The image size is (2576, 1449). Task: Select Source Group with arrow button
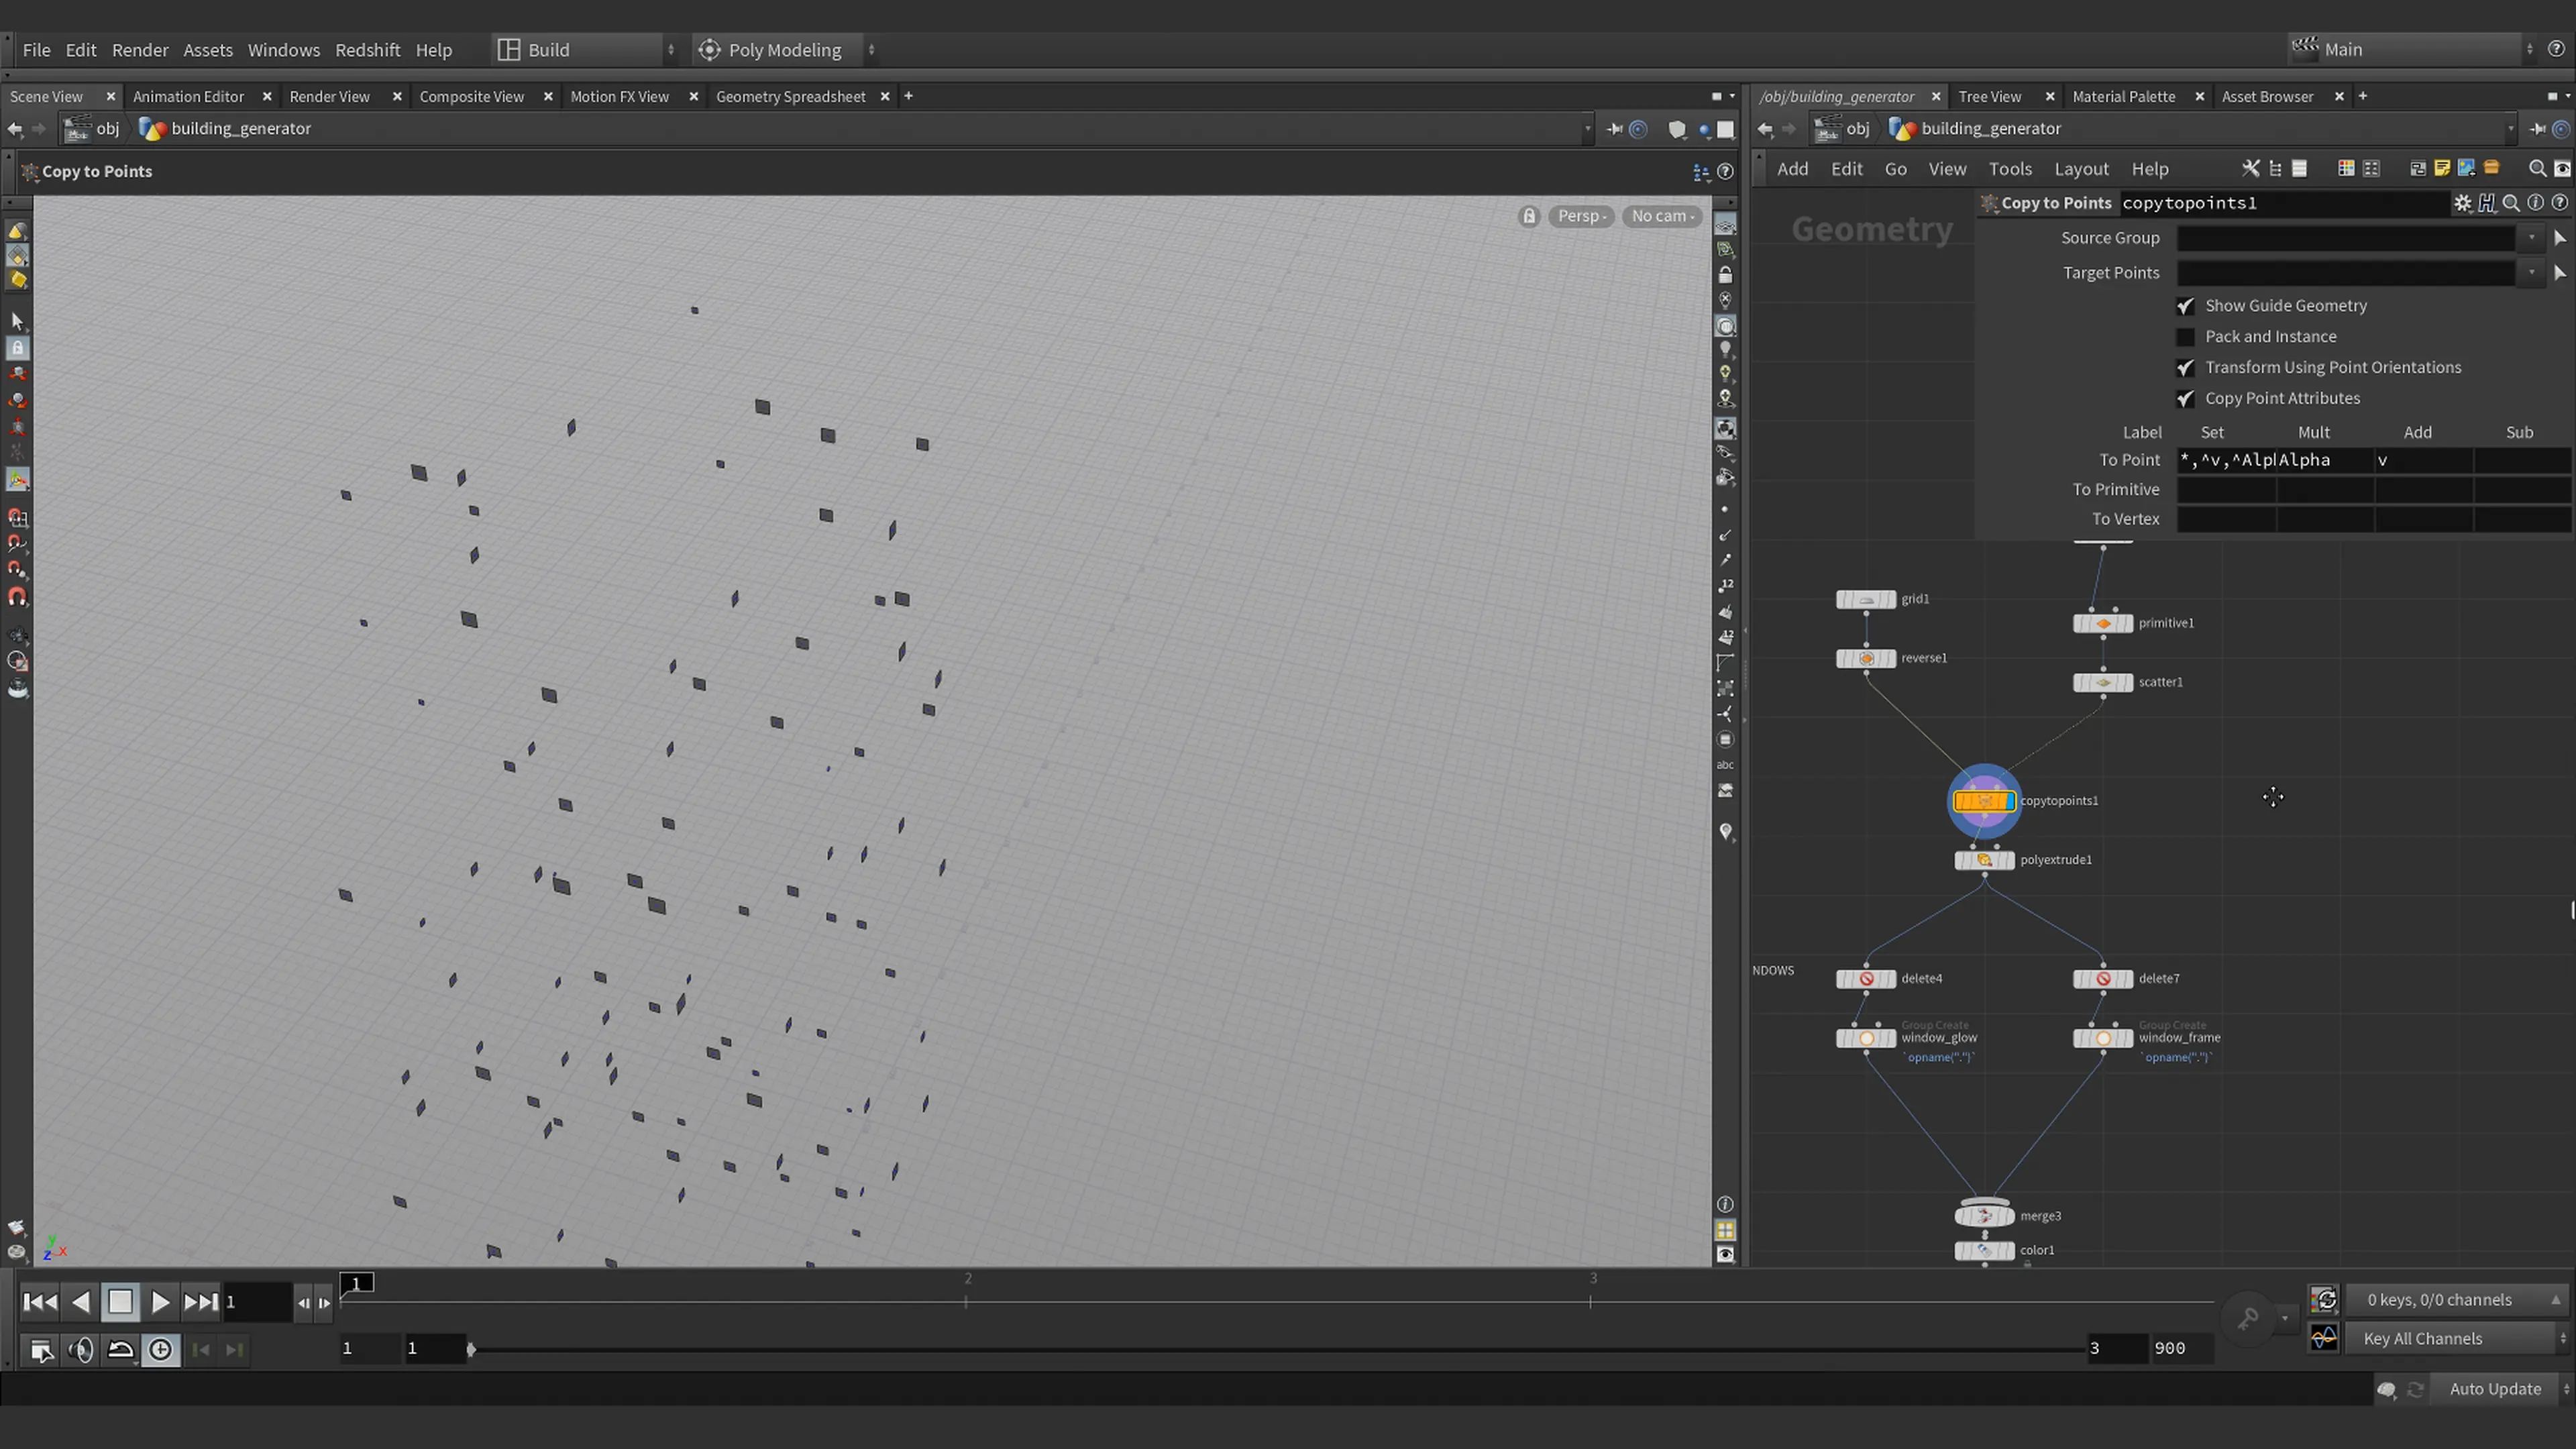coord(2560,238)
